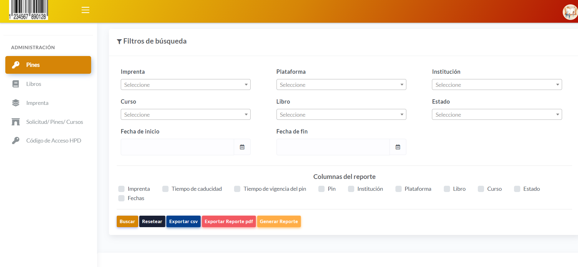578x267 pixels.
Task: Select the Pines sidebar menu item
Action: 48,65
